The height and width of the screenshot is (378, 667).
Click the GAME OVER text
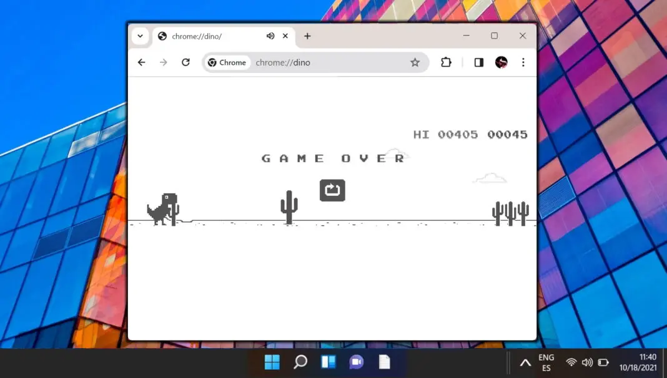(333, 158)
